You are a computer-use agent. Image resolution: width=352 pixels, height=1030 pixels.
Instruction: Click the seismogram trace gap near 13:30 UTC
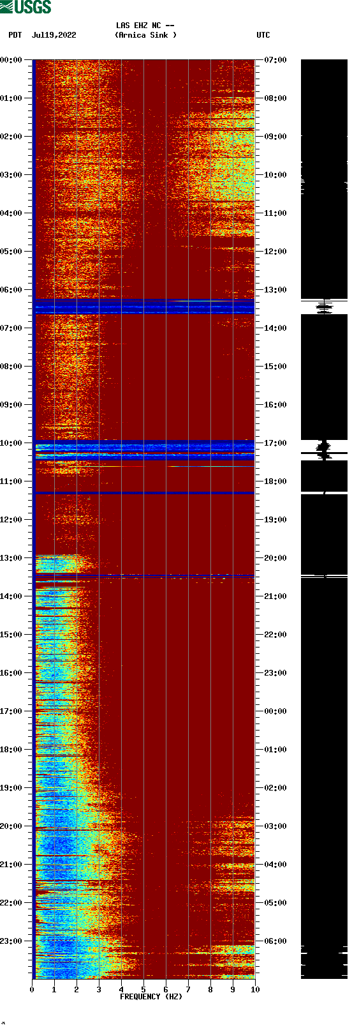coord(324,307)
